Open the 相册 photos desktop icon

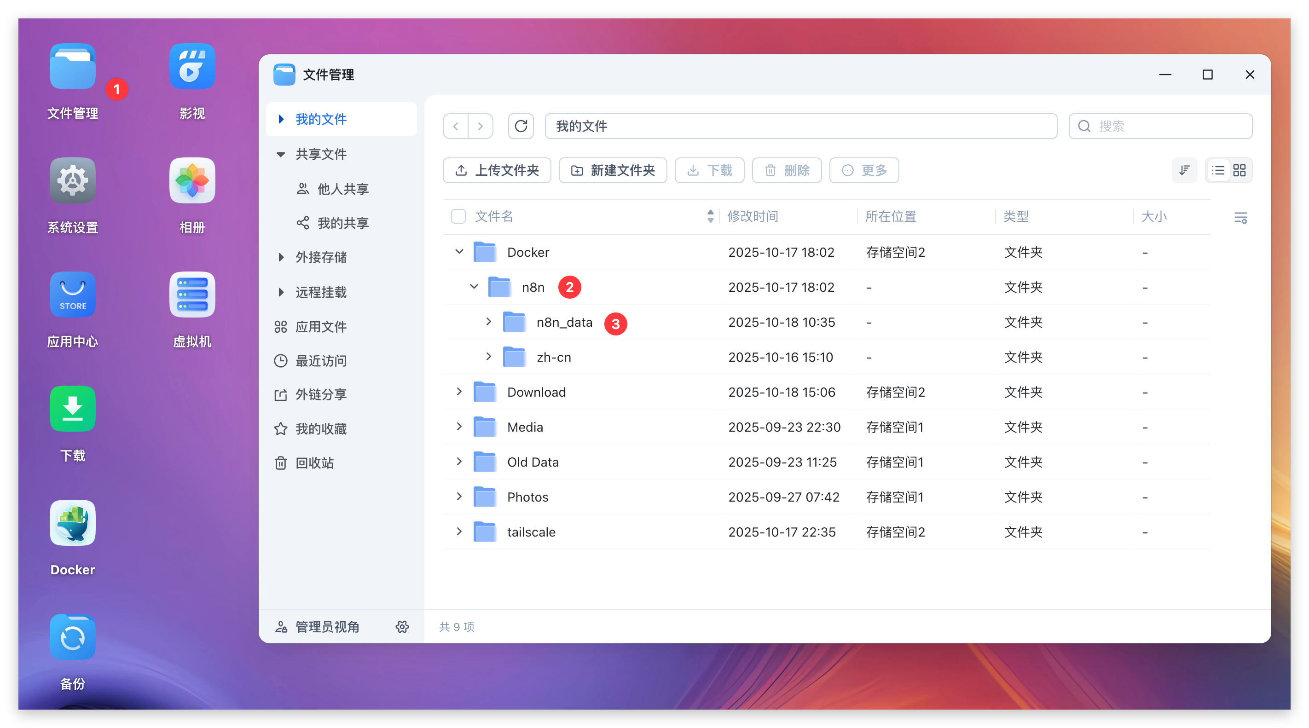coord(192,181)
